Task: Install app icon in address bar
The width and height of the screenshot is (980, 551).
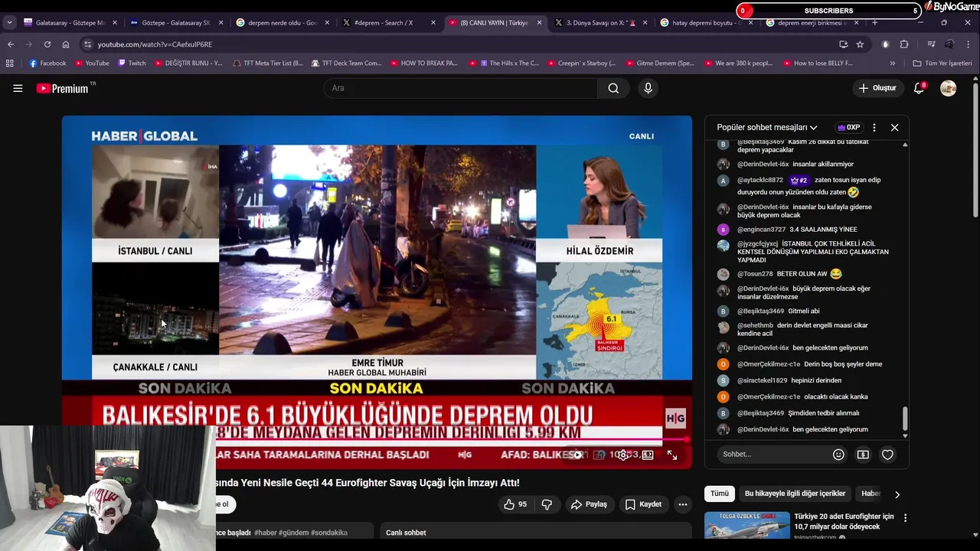Action: pos(843,44)
